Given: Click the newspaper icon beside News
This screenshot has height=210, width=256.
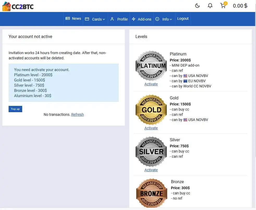Looking at the screenshot, I should (68, 18).
